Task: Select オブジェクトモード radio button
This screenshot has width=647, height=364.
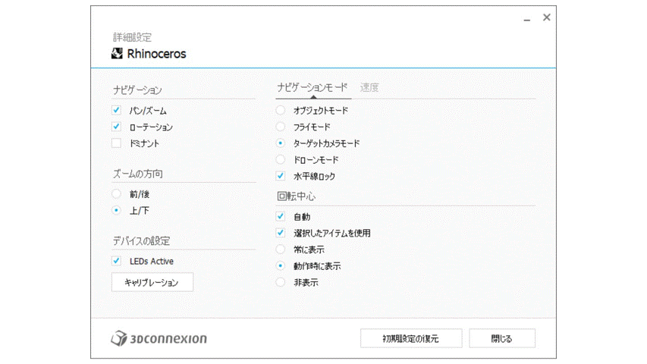Action: (x=281, y=110)
